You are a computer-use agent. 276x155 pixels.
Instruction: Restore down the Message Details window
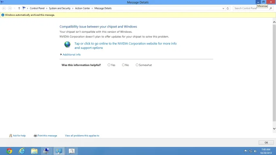point(263,2)
